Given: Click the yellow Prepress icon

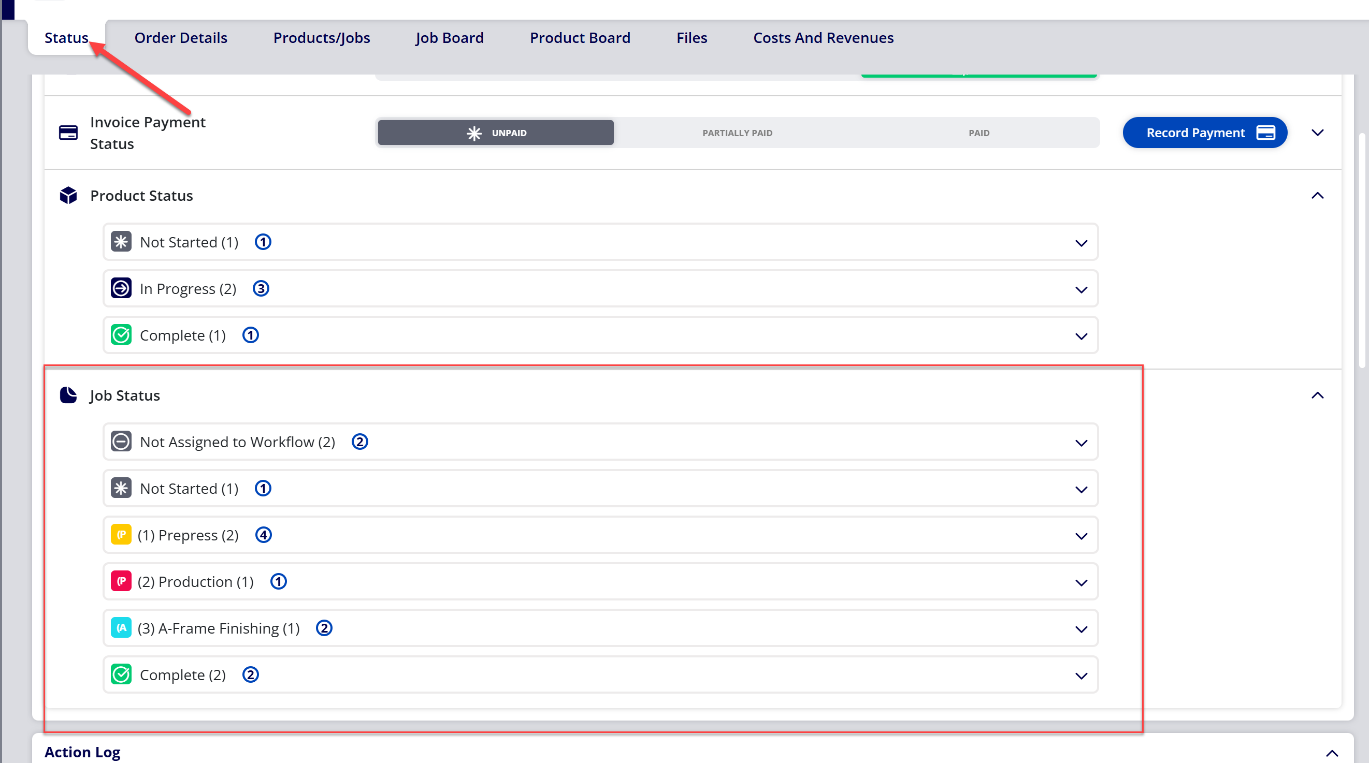Looking at the screenshot, I should pyautogui.click(x=121, y=535).
